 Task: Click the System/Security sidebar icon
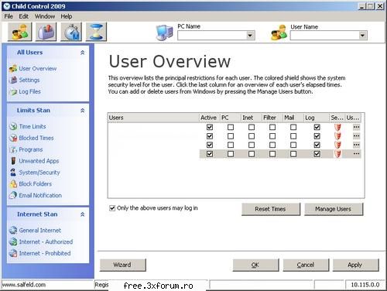(x=13, y=173)
